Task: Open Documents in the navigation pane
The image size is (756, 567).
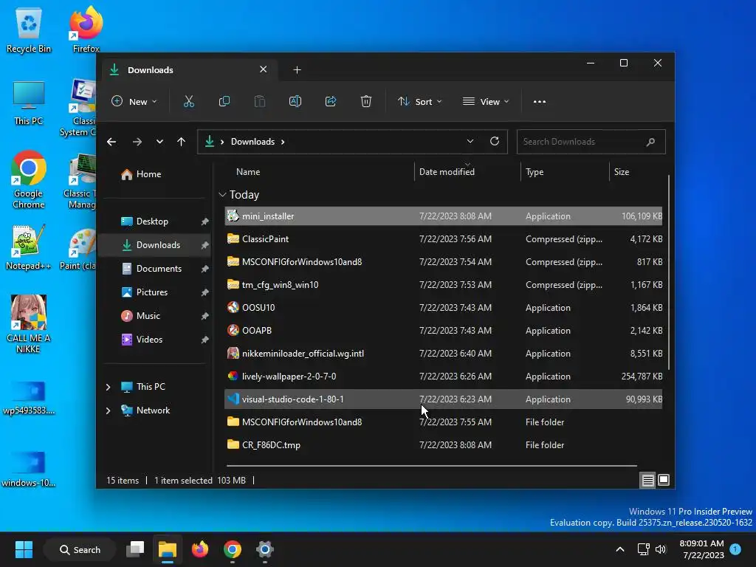Action: tap(159, 269)
